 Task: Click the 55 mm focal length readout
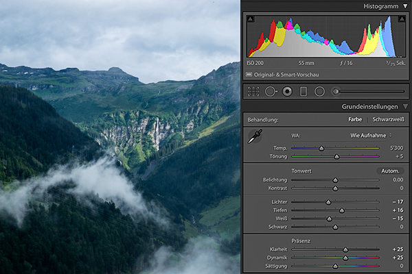point(306,63)
